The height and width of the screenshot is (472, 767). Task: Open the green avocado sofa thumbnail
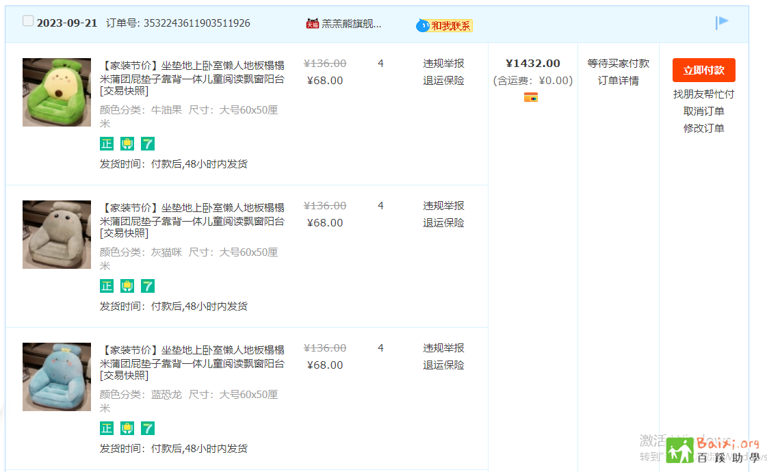click(57, 92)
